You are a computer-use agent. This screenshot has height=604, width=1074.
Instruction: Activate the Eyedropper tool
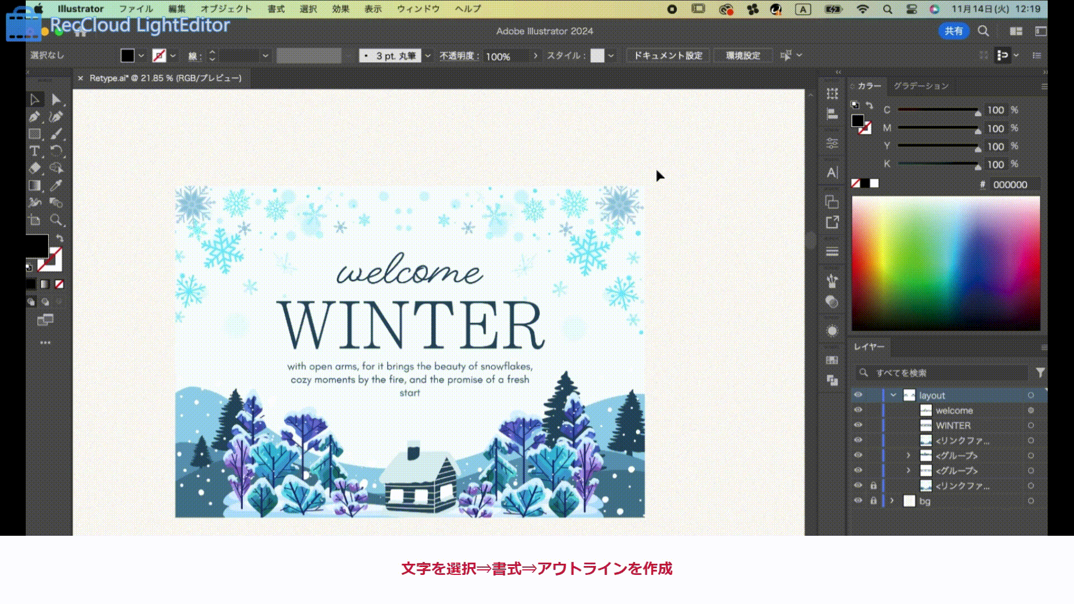tap(56, 186)
